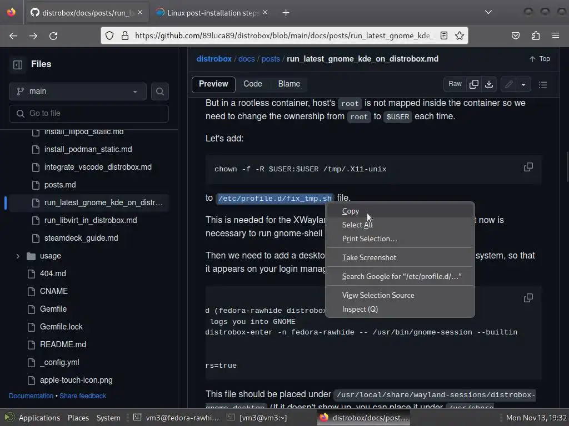Open Places menu in taskbar
569x426 pixels.
pyautogui.click(x=78, y=418)
